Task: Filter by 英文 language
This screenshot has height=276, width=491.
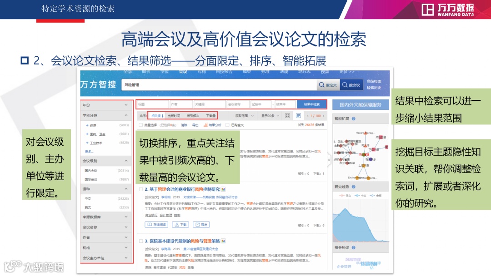Action: click(x=88, y=207)
